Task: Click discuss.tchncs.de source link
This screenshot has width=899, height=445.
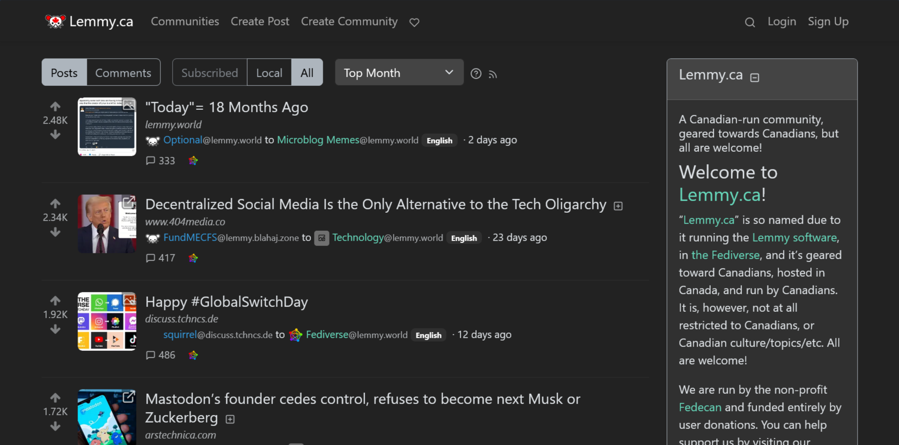Action: (x=181, y=319)
